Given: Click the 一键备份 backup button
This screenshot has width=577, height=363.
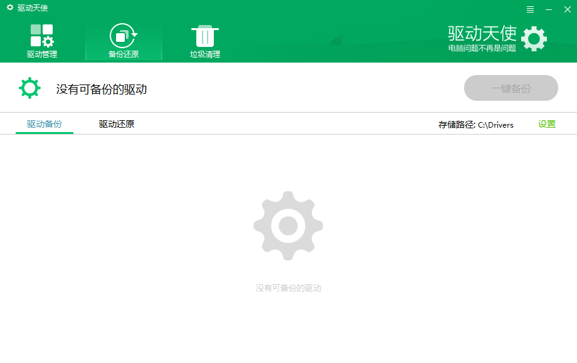Looking at the screenshot, I should (x=511, y=88).
